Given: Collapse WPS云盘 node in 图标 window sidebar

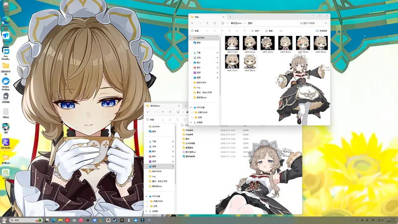Looking at the screenshot, I should click(191, 108).
